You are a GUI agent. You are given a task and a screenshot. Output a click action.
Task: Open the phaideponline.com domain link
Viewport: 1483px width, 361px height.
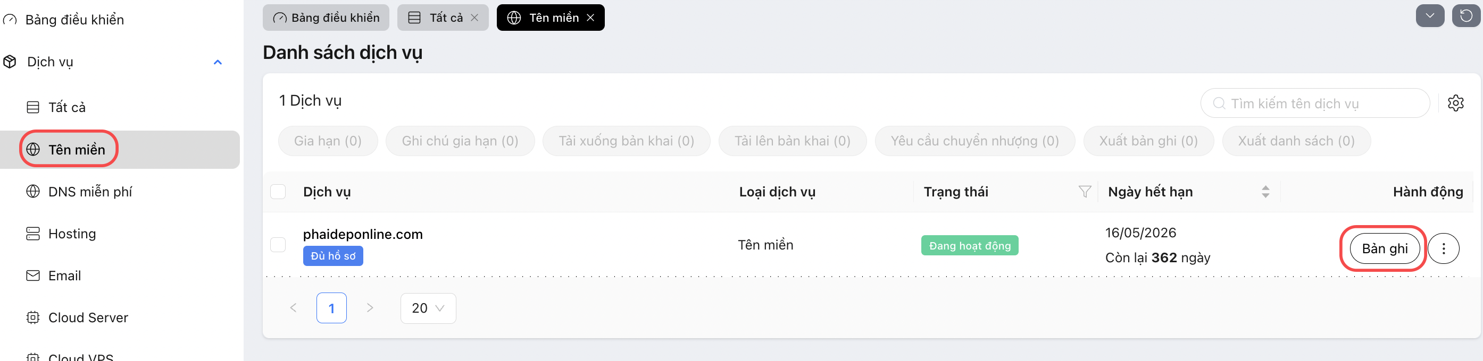(363, 235)
